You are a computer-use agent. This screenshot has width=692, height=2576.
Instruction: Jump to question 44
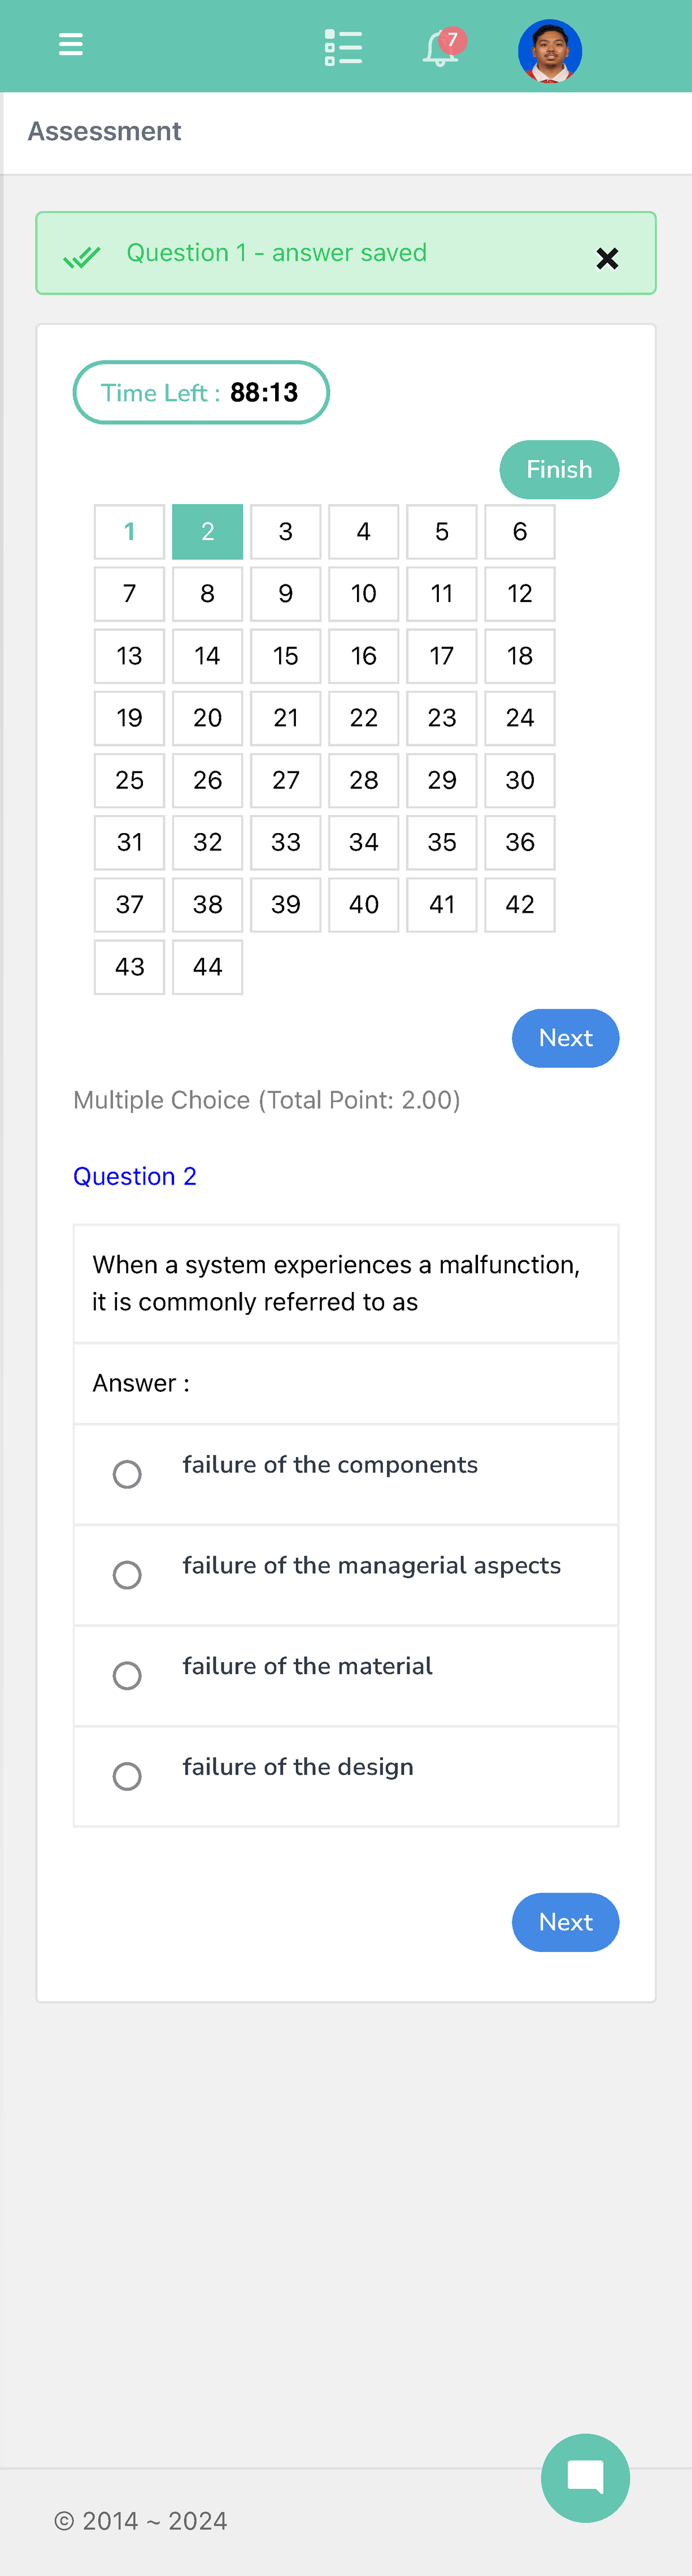tap(206, 967)
